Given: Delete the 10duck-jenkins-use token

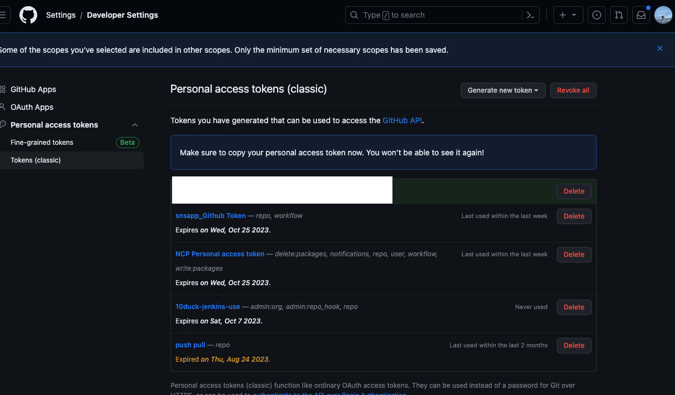Looking at the screenshot, I should pos(574,307).
